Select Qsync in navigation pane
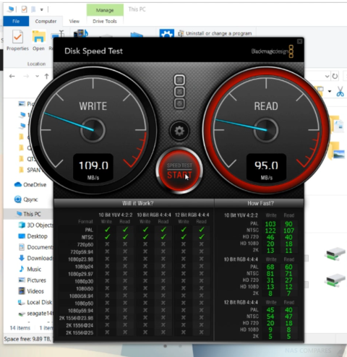The width and height of the screenshot is (347, 357). tap(26, 199)
